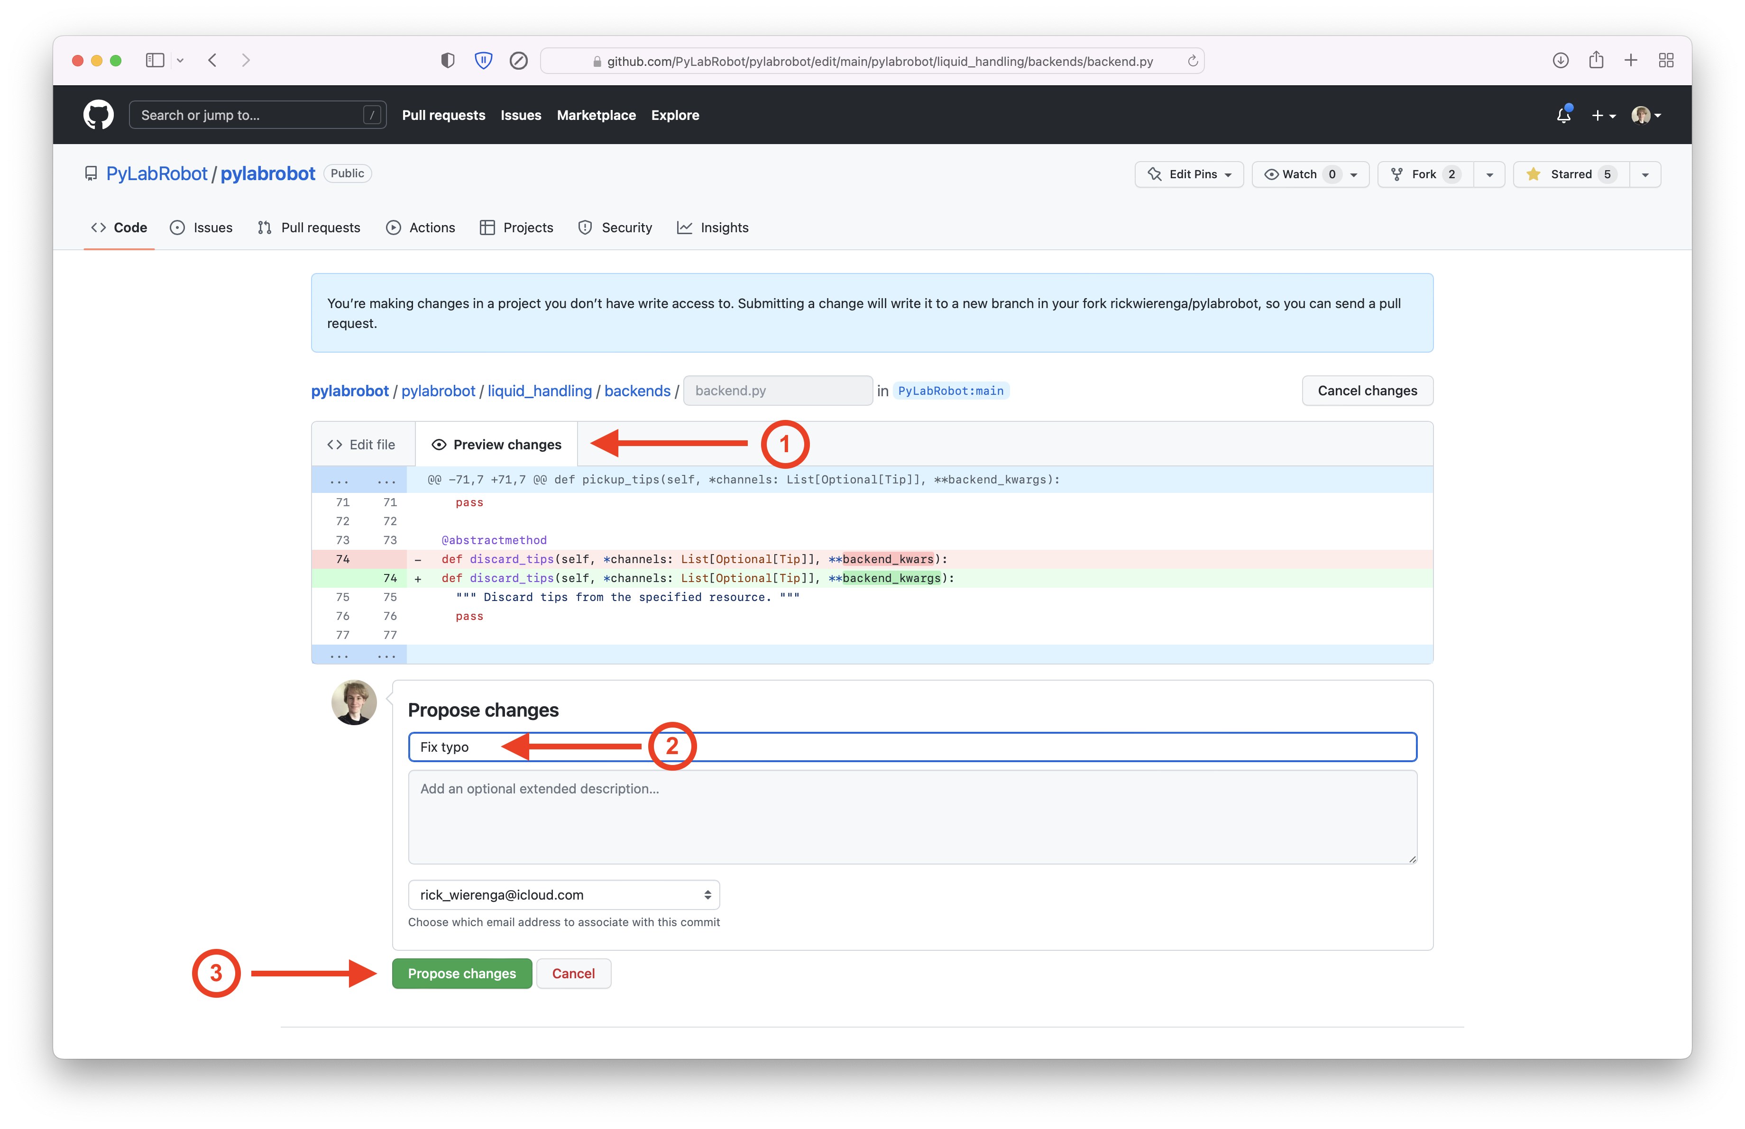This screenshot has height=1129, width=1745.
Task: Open Safari downloads icon
Action: point(1560,60)
